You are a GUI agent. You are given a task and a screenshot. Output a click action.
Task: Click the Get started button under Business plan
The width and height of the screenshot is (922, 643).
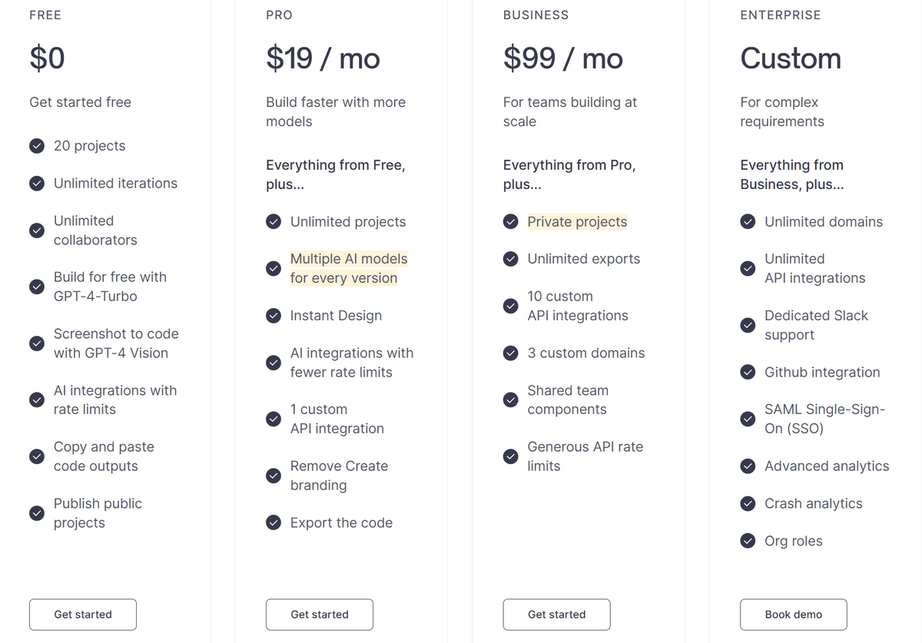(x=557, y=615)
